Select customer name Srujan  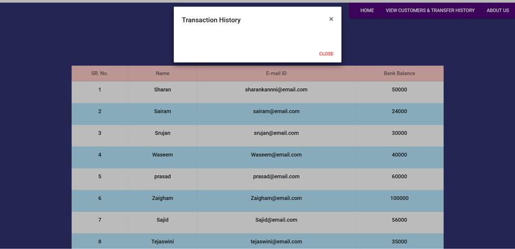tap(163, 133)
